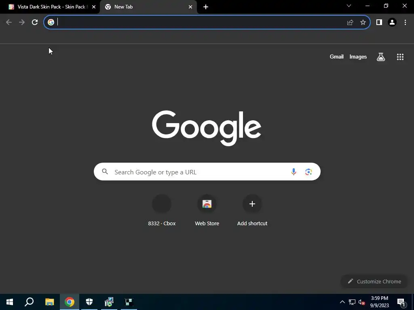Click the magnifier icon in the search box
The image size is (414, 310).
coord(105,172)
